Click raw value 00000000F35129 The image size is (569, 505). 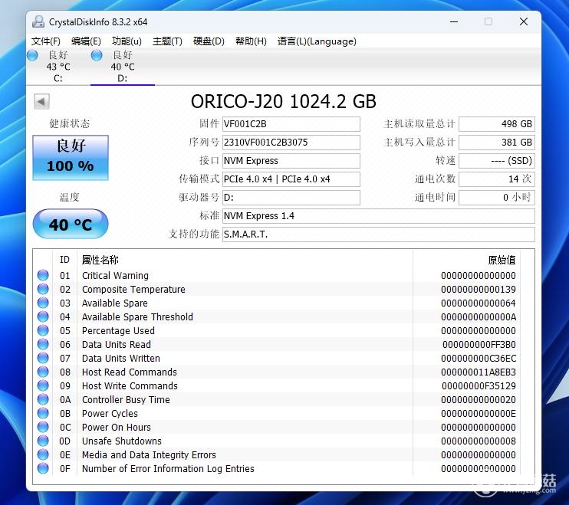[479, 385]
